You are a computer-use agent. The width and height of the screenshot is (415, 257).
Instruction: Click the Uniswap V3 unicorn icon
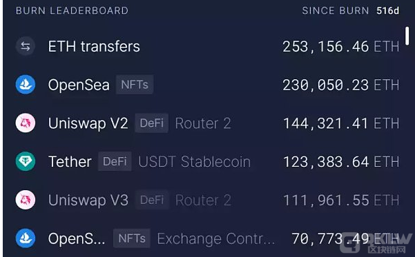click(x=26, y=200)
